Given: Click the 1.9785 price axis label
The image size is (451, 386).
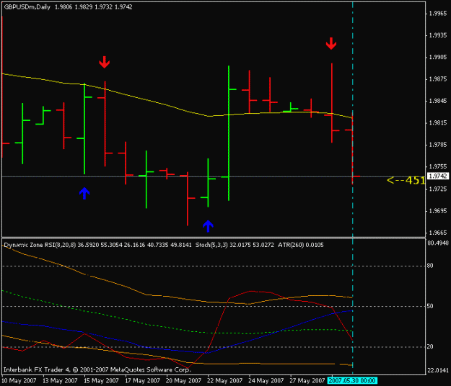Looking at the screenshot, I should click(438, 144).
